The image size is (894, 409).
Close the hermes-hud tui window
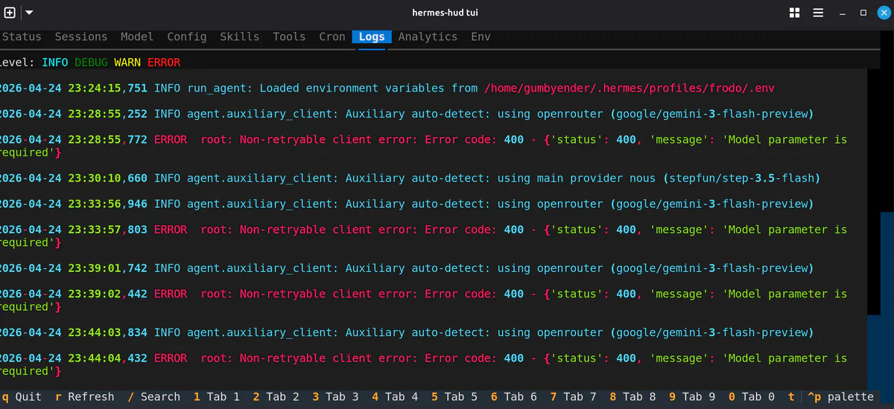click(884, 13)
